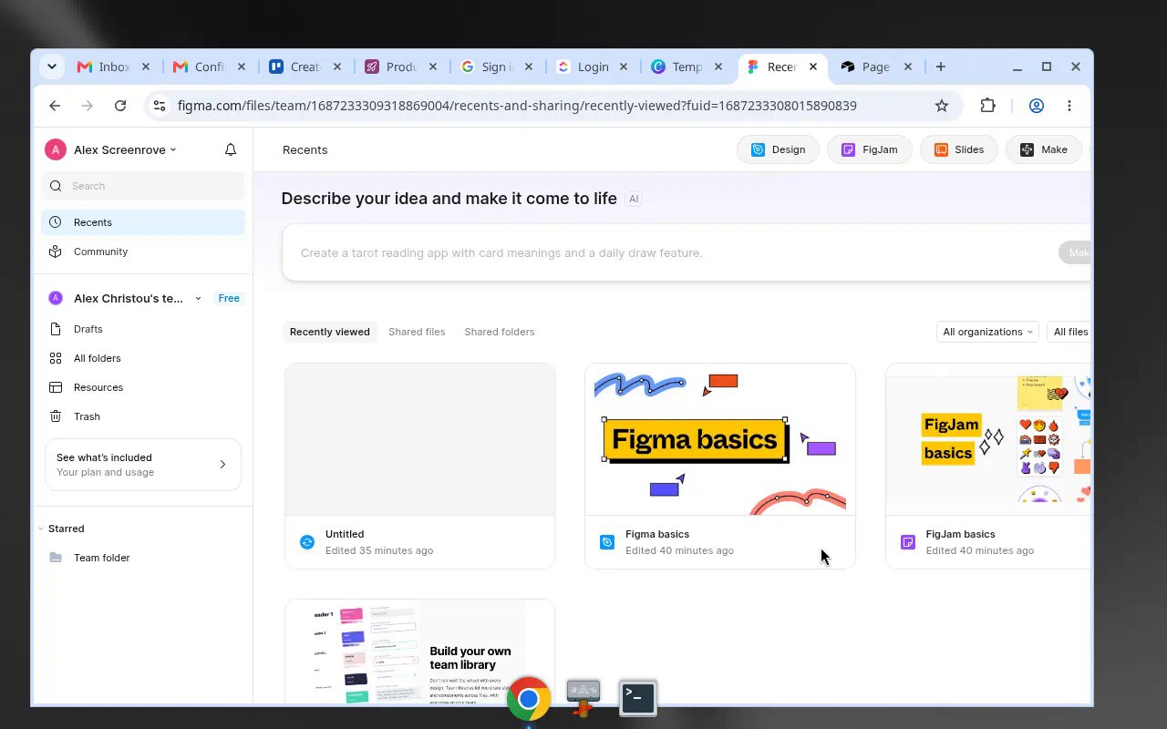Switch to Shared folders tab
This screenshot has height=729, width=1167.
(500, 332)
